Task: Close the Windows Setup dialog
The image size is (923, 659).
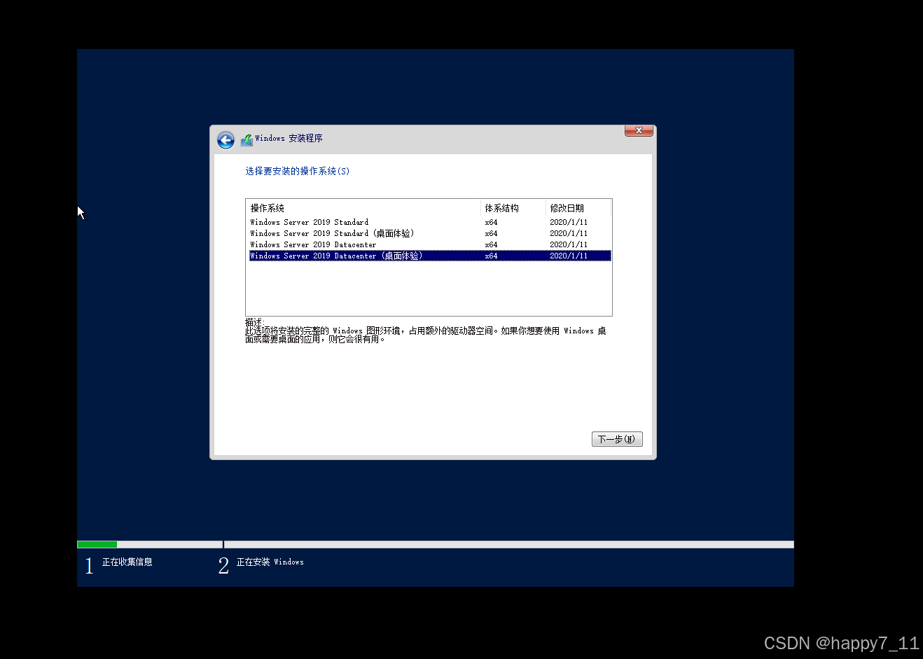Action: 639,131
